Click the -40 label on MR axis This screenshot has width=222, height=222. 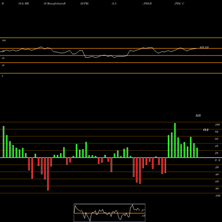[217, 174]
